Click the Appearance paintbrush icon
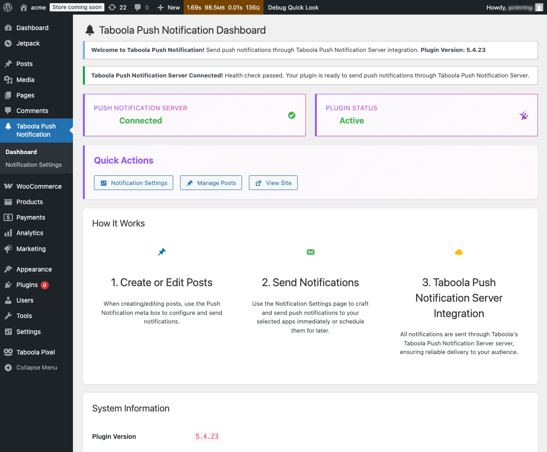This screenshot has height=452, width=547. [x=8, y=269]
